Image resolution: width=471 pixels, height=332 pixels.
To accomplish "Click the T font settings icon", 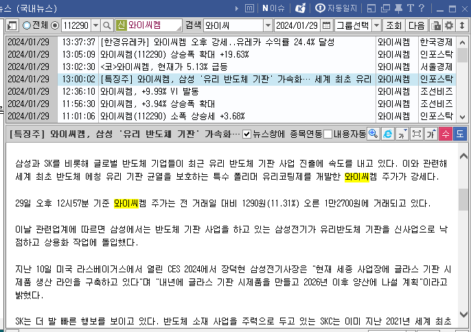I will pos(411,8).
